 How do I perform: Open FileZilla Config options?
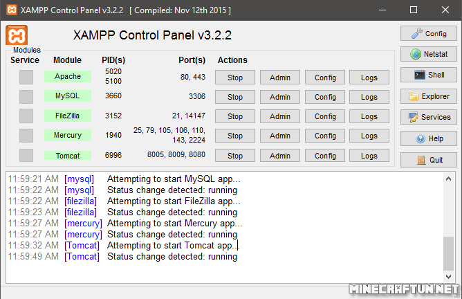tap(325, 116)
